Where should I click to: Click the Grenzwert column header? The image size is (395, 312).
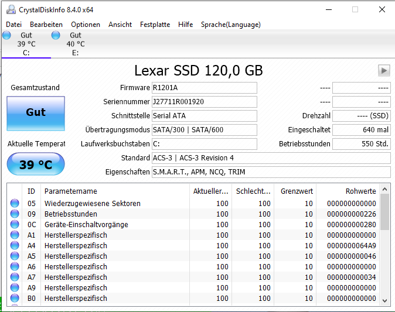click(295, 191)
